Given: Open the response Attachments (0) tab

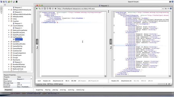Looking at the screenshot, I should [x=126, y=81].
